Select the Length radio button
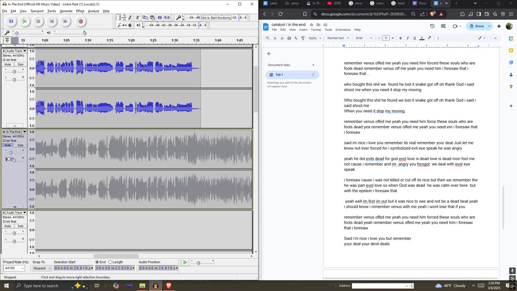517x291 pixels. pyautogui.click(x=110, y=262)
